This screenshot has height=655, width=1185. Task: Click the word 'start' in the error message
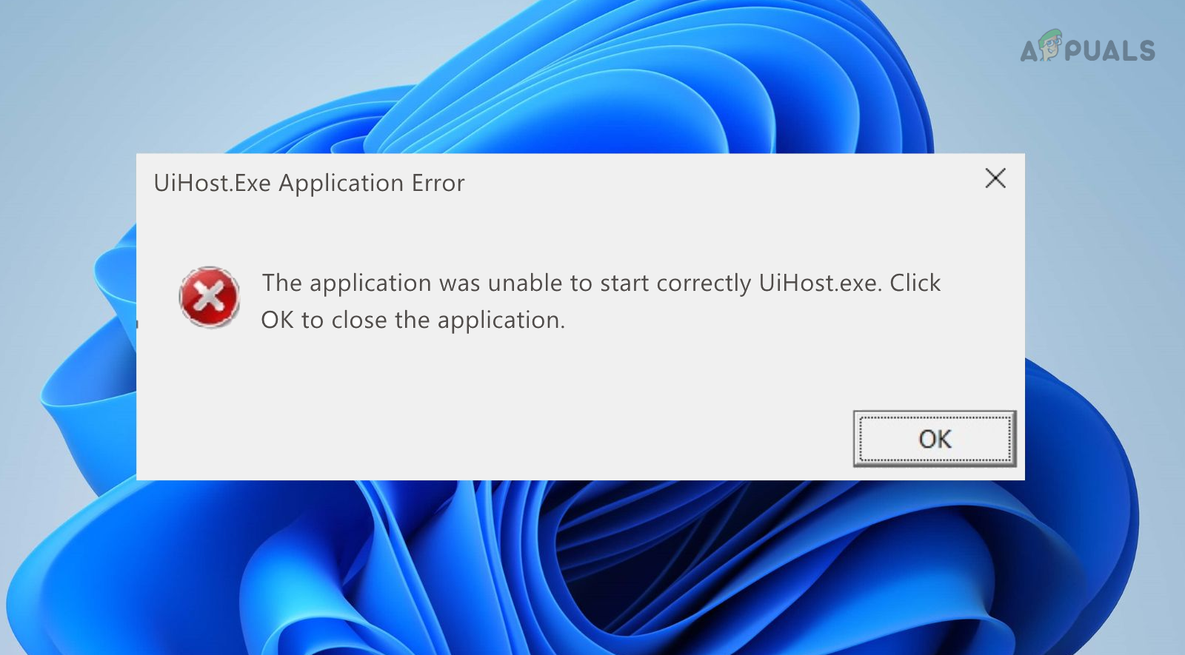pos(624,283)
